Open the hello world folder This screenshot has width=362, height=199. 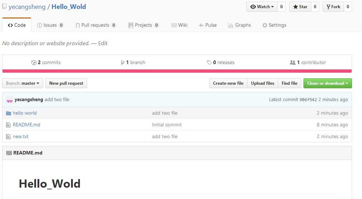click(25, 113)
